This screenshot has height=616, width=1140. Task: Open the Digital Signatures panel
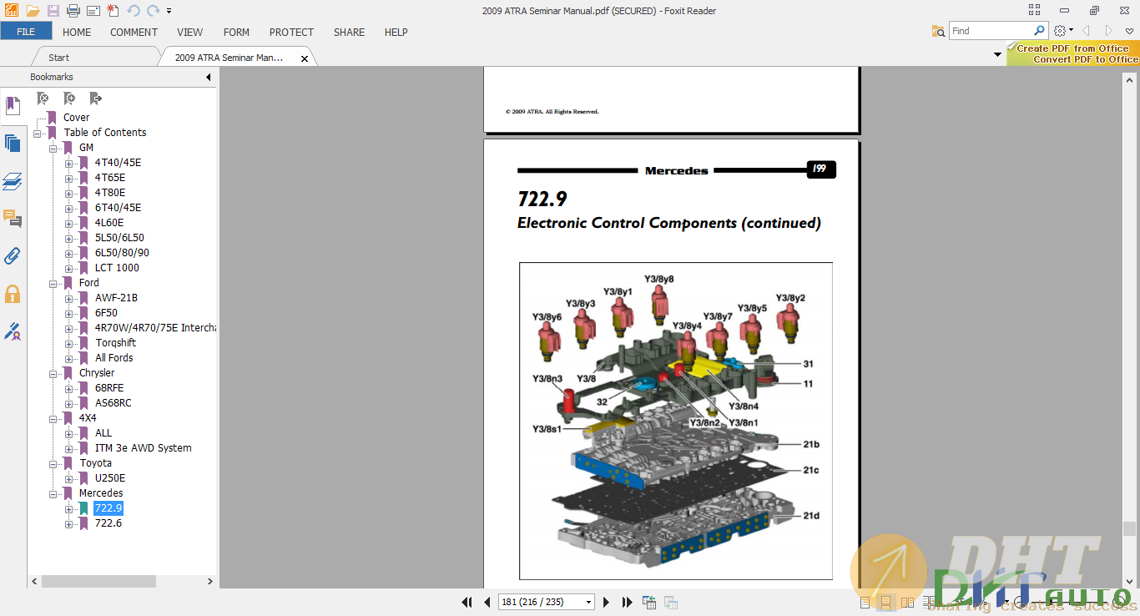tap(13, 331)
